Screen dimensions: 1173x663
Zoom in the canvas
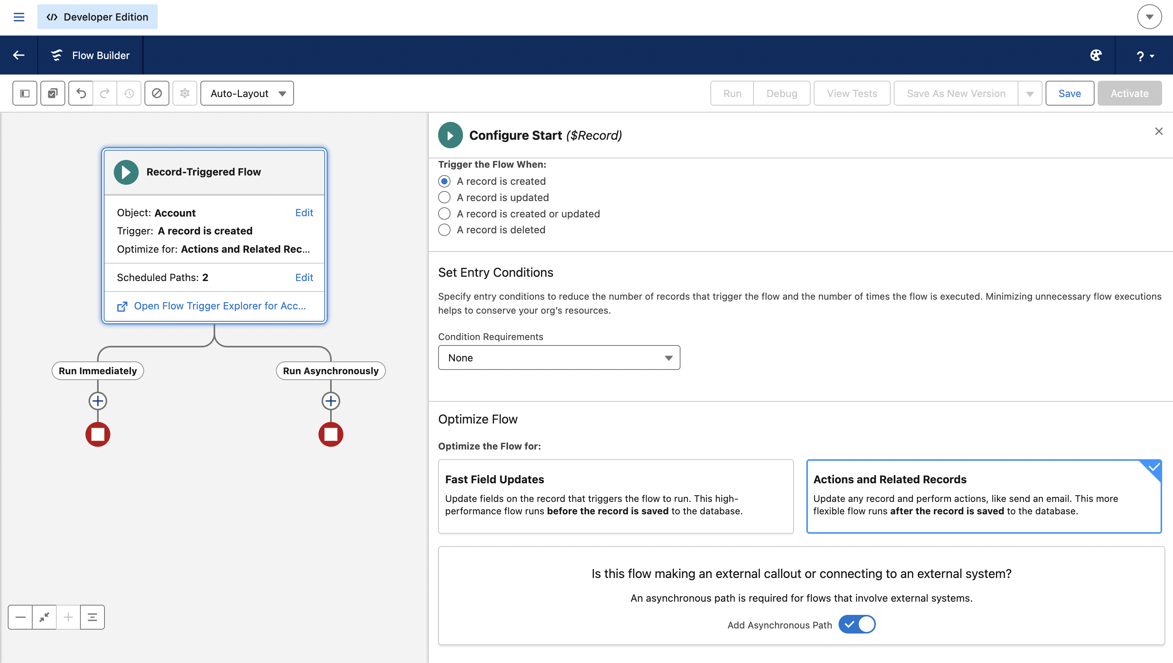[68, 617]
